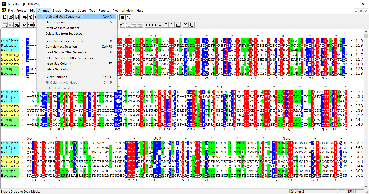Click the bar-ended horizontal arrow icon
369x194 pixels.
pyautogui.click(x=154, y=25)
